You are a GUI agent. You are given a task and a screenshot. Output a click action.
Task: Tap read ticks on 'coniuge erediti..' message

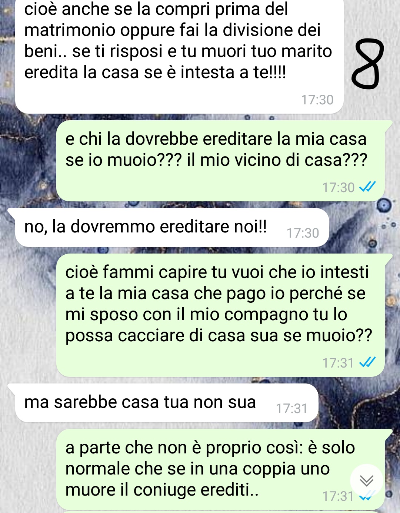click(x=368, y=496)
